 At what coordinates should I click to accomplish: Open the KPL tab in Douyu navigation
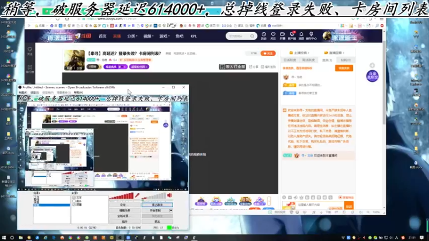(194, 36)
